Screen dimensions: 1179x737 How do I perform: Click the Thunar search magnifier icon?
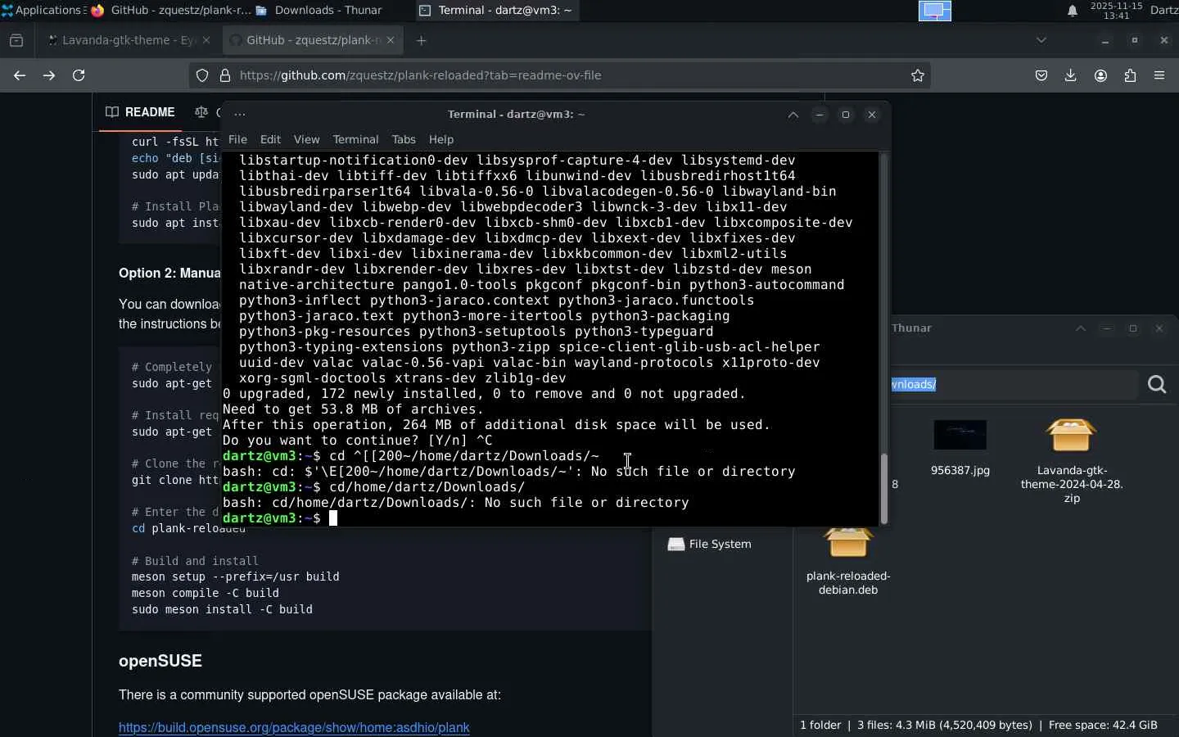point(1157,384)
